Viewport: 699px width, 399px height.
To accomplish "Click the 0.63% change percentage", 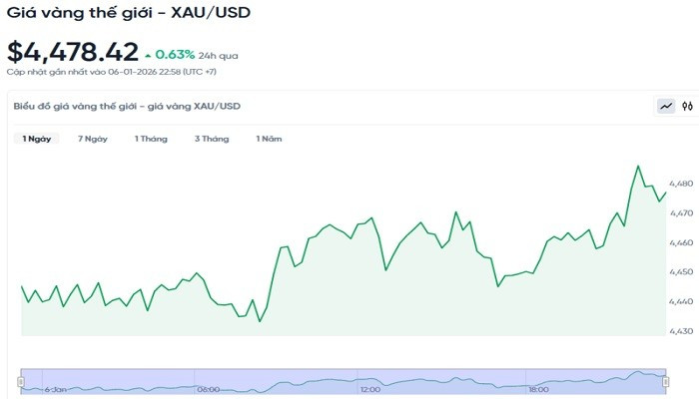I will point(174,55).
